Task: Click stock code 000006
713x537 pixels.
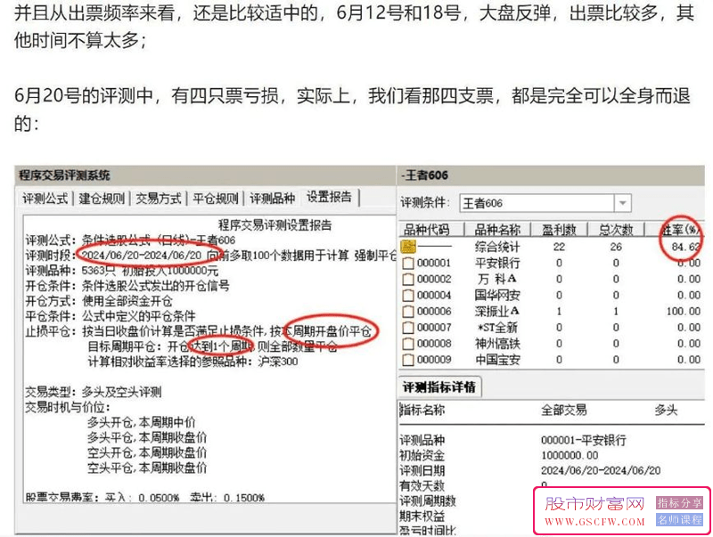Action: point(434,311)
